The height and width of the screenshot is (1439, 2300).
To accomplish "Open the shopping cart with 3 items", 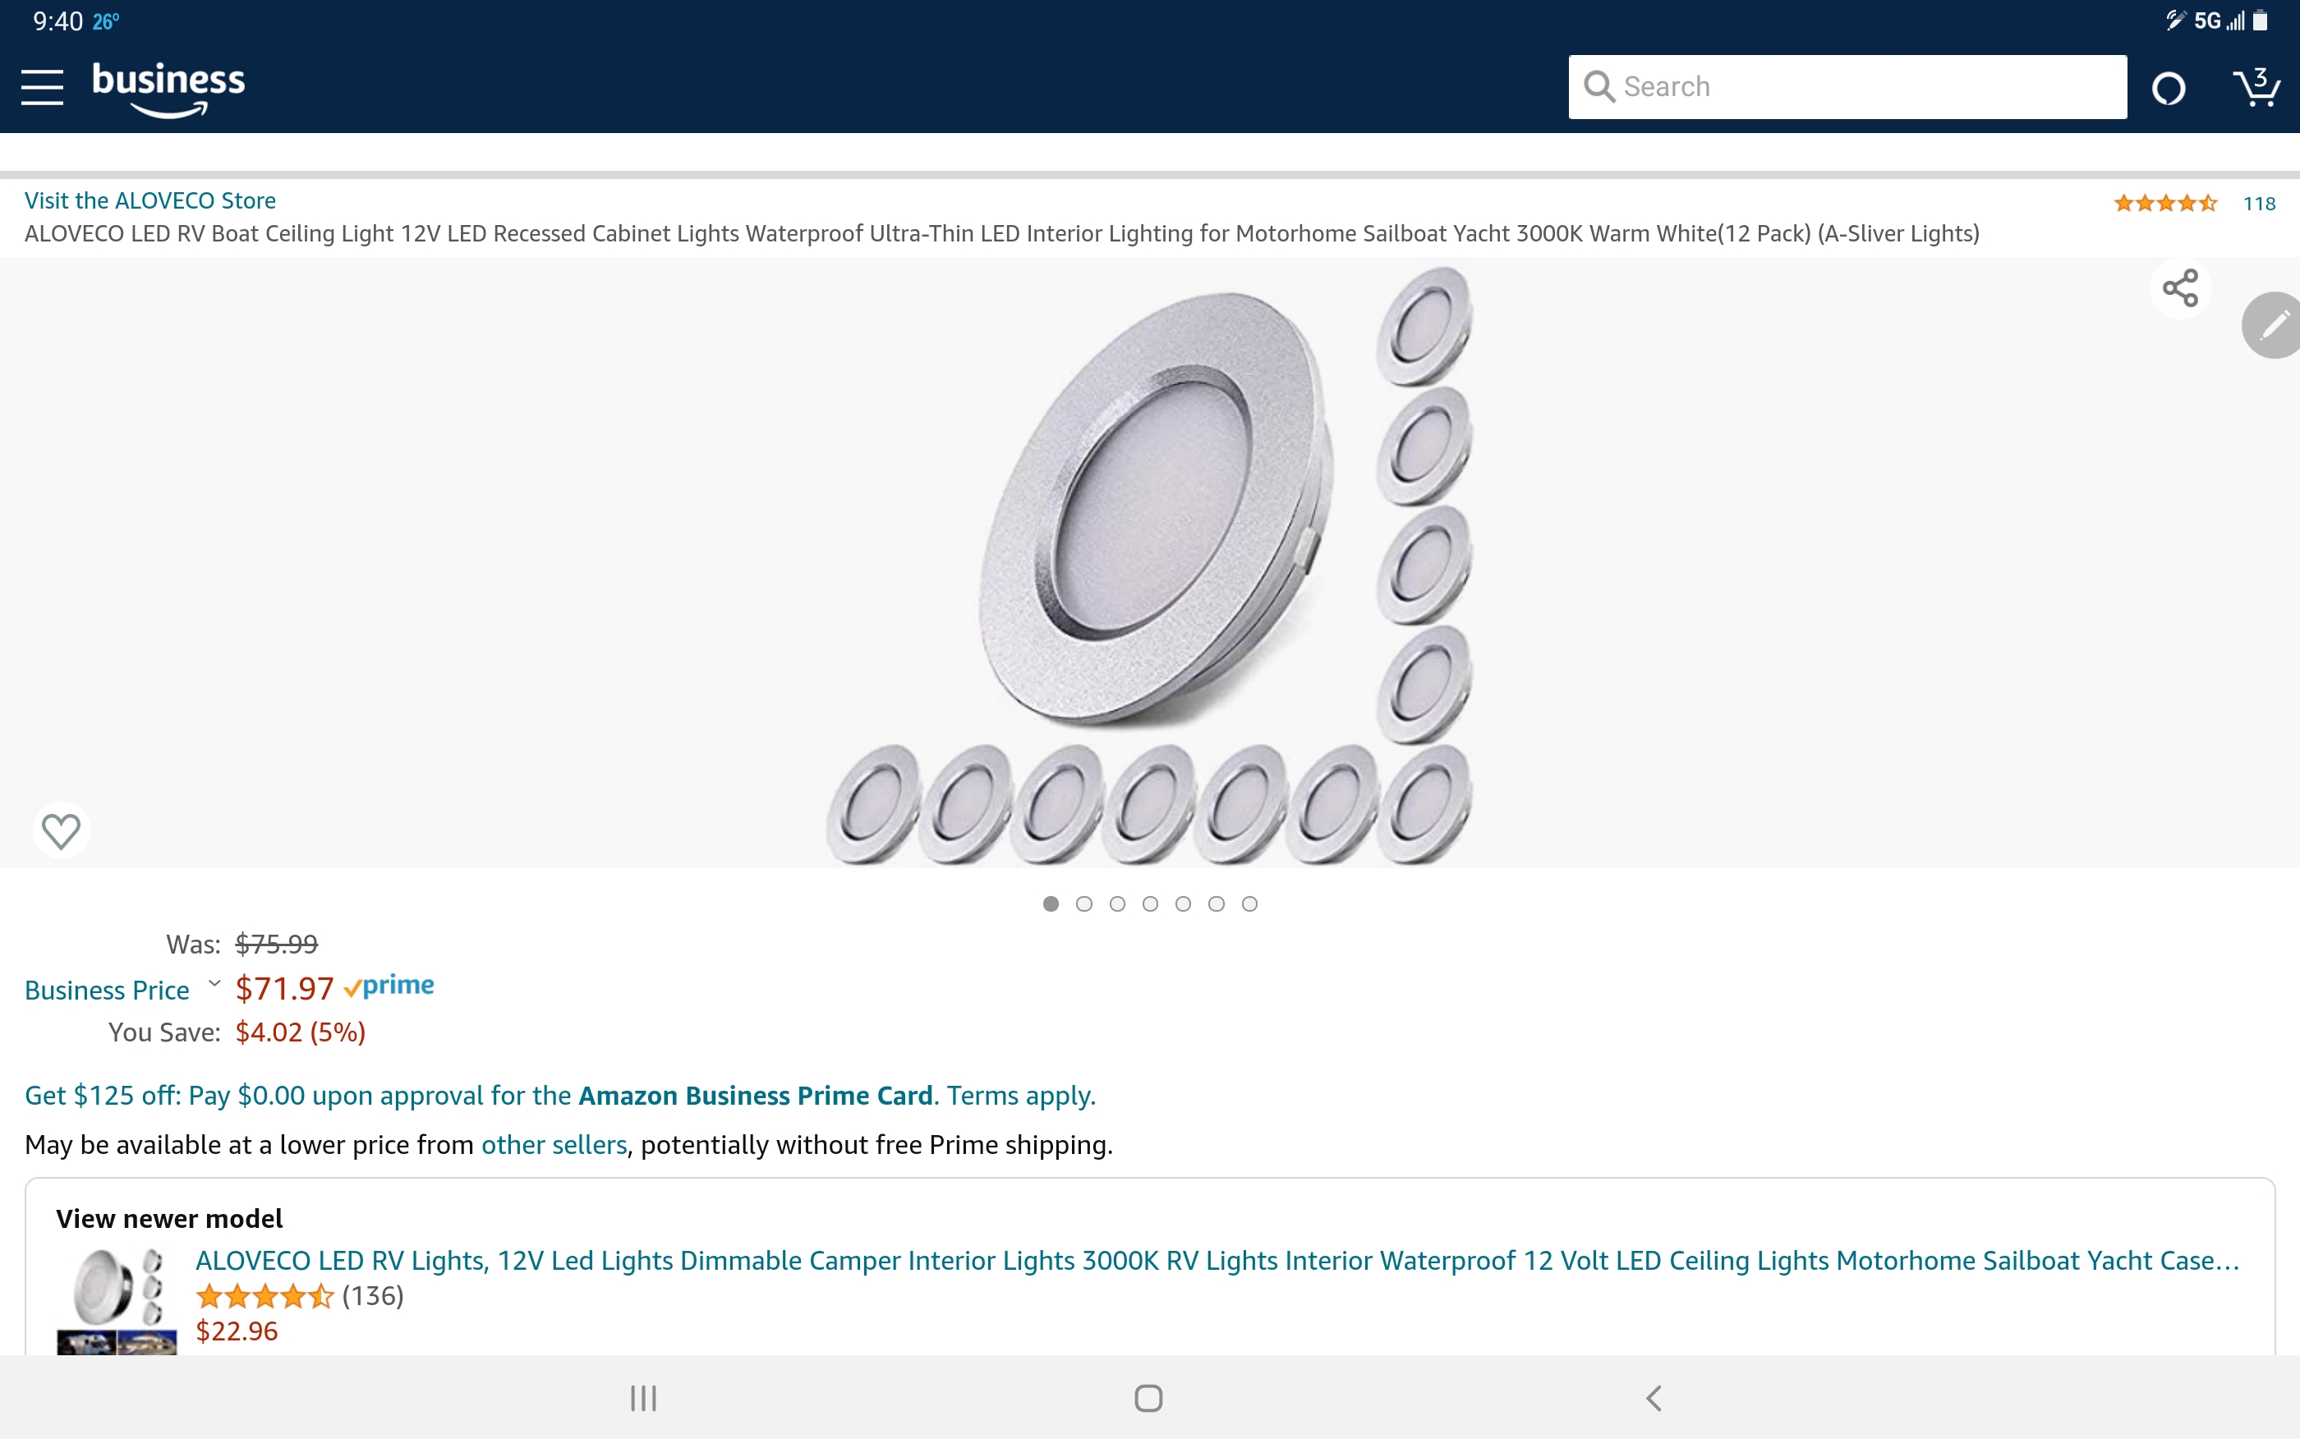I will pos(2256,86).
